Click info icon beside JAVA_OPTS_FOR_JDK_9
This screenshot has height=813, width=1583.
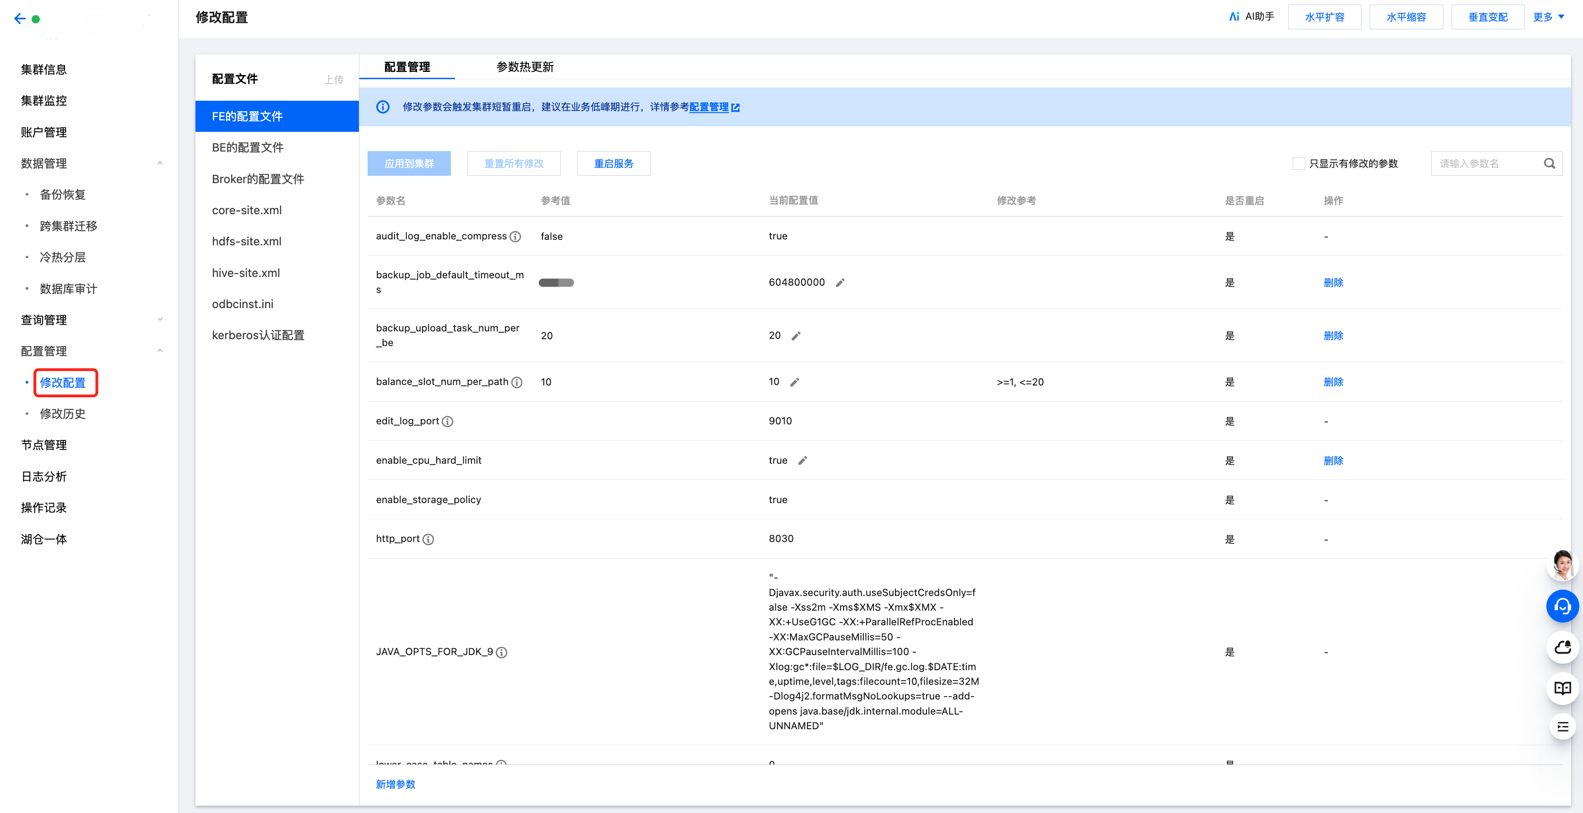(x=501, y=652)
